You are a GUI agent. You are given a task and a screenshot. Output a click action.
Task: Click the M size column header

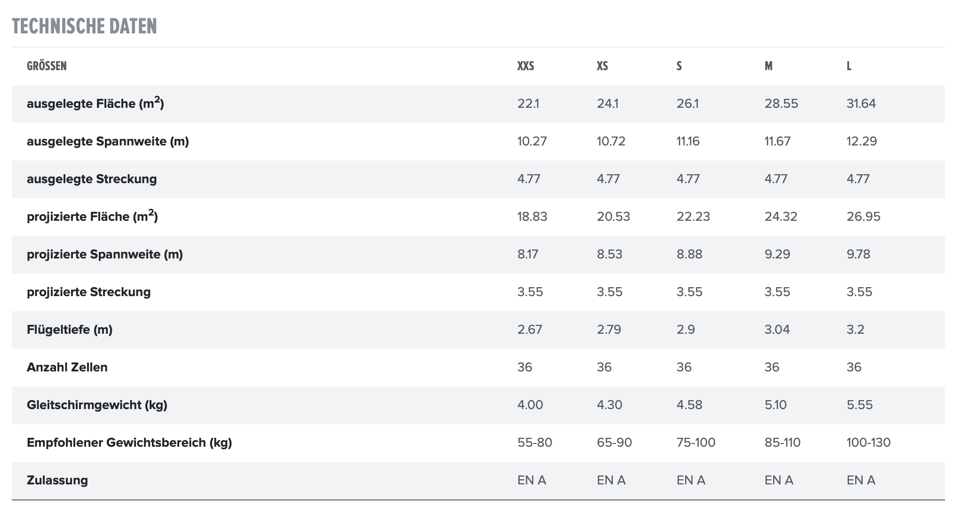768,66
